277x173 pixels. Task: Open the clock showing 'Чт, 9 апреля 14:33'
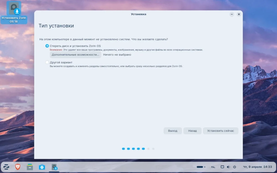point(258,167)
